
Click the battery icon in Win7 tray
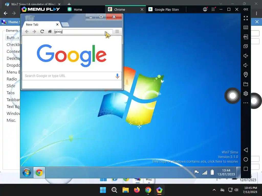[212, 172]
